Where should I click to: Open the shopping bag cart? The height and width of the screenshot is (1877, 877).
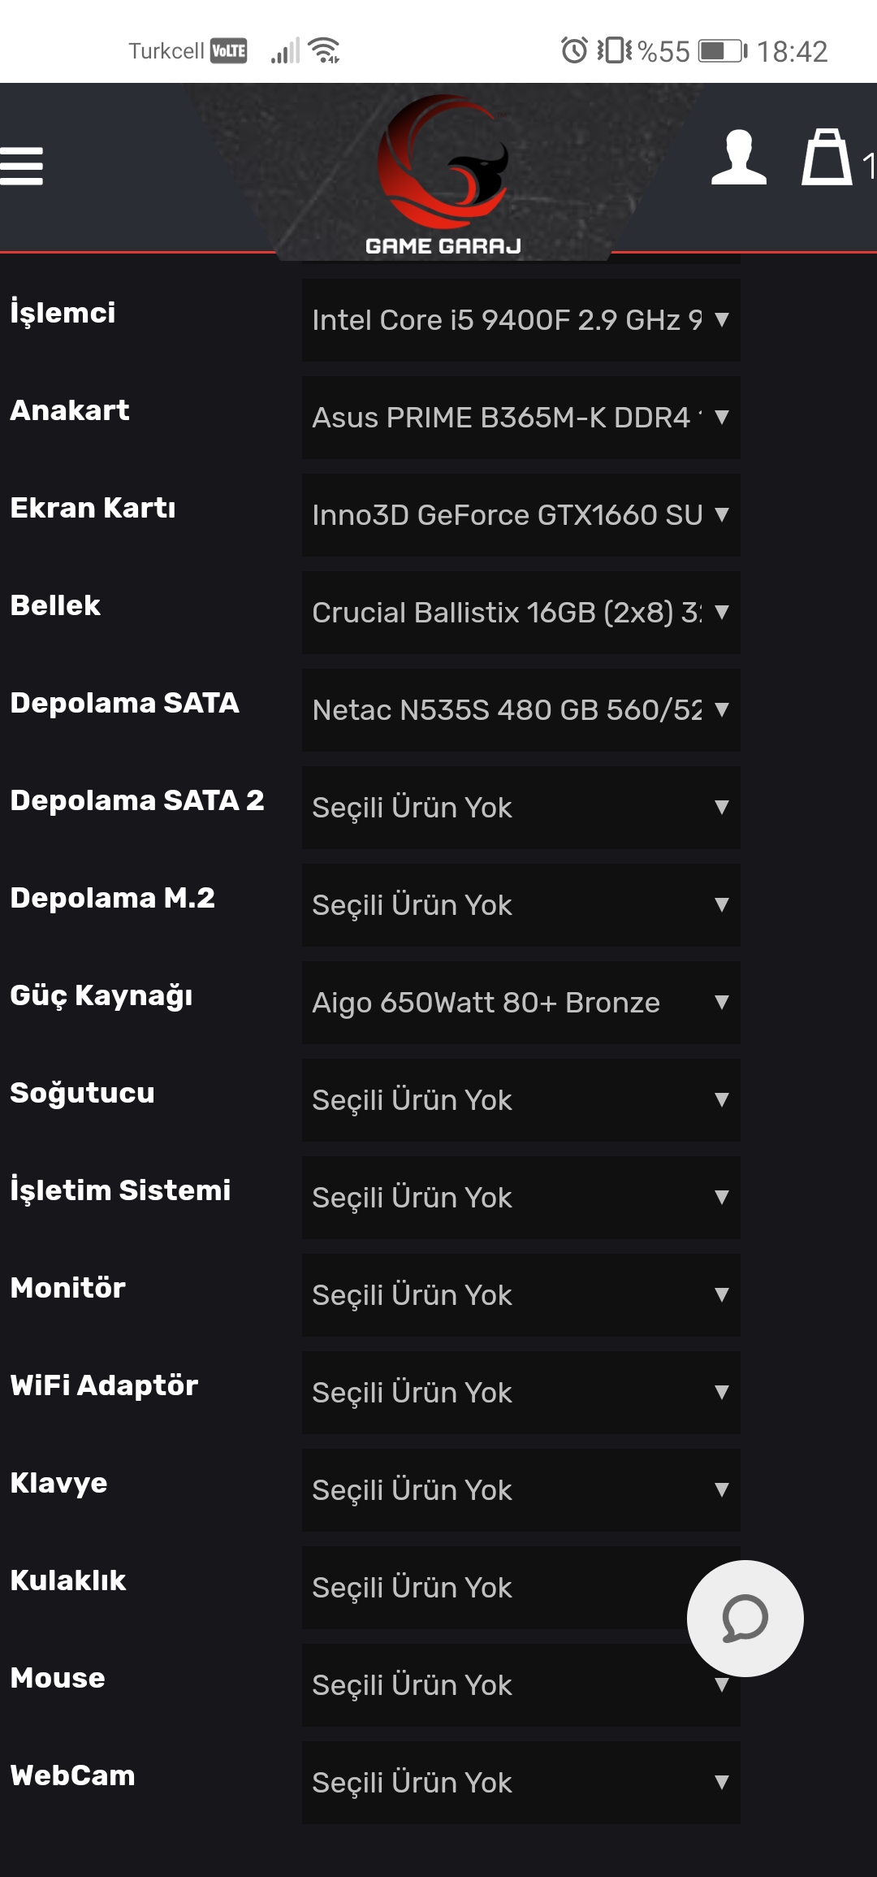point(827,158)
